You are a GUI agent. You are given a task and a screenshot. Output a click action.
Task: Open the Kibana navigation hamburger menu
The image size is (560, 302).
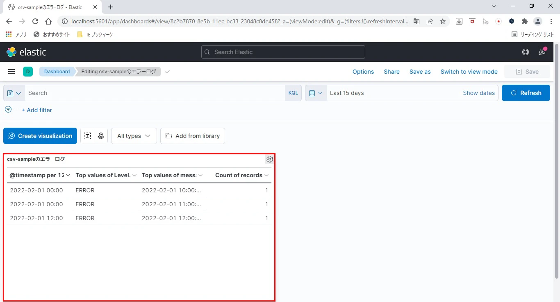point(11,72)
